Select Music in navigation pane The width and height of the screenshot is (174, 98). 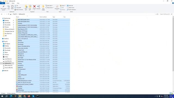(6, 53)
